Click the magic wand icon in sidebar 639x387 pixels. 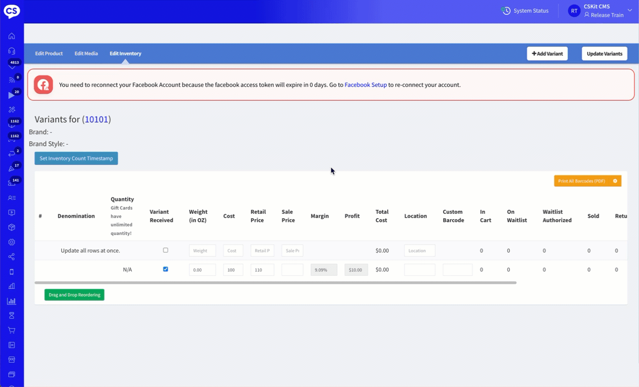(x=11, y=110)
